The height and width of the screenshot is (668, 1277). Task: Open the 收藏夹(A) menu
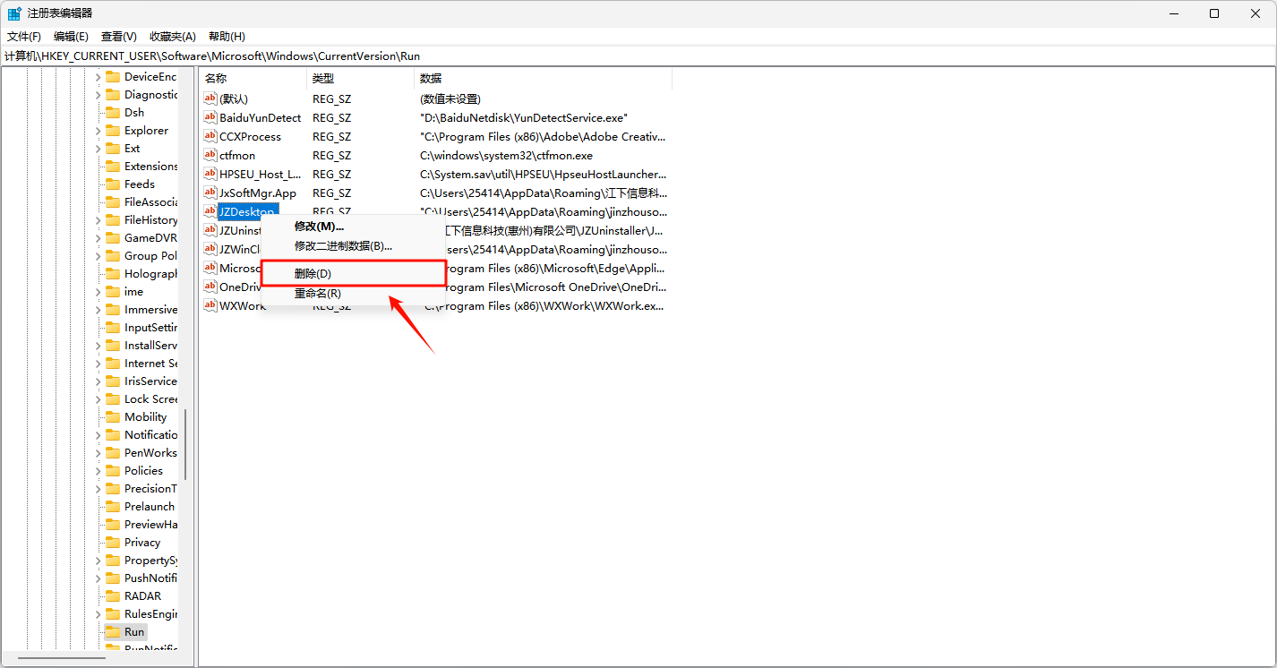click(x=173, y=36)
